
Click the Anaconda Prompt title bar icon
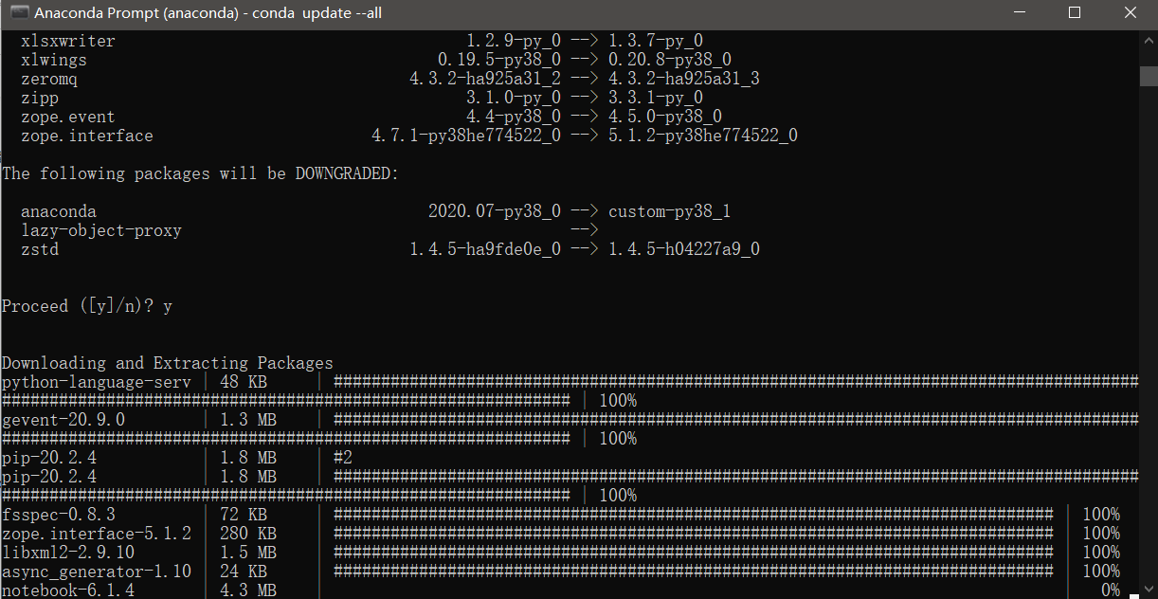point(18,13)
